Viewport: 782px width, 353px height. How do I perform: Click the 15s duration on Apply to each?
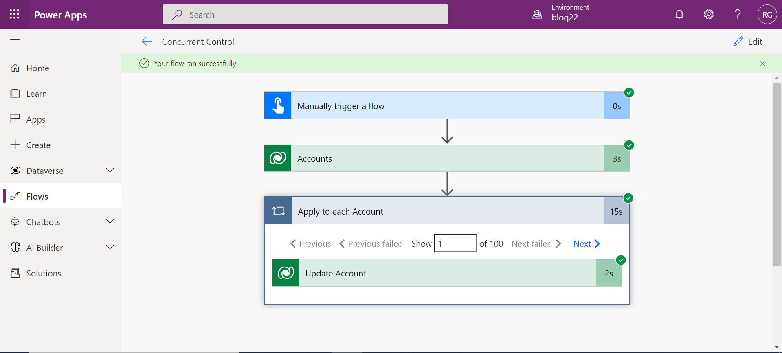(x=616, y=211)
